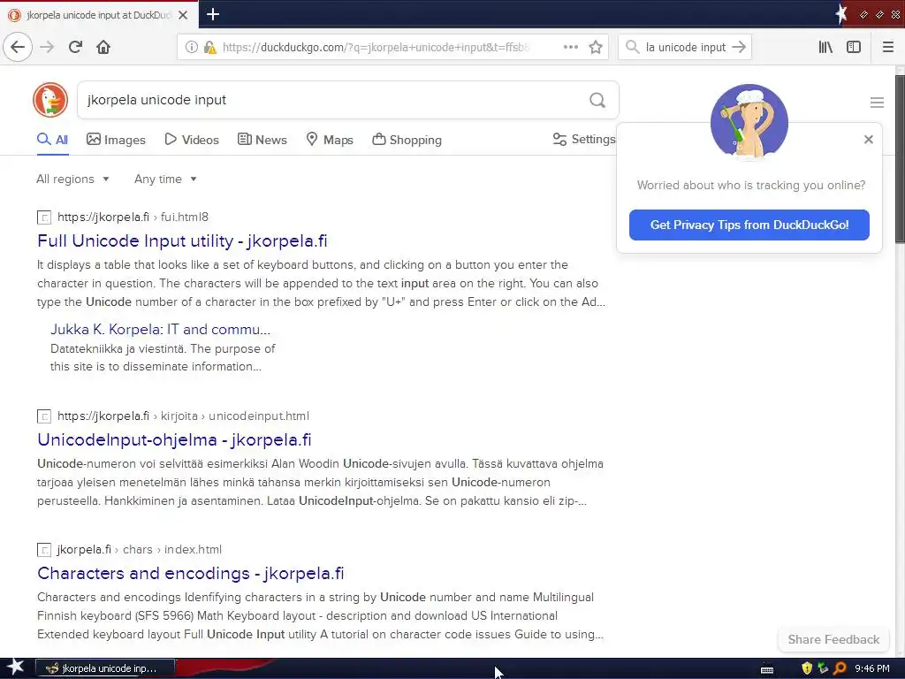Reload the current page
This screenshot has height=679, width=905.
coord(75,47)
